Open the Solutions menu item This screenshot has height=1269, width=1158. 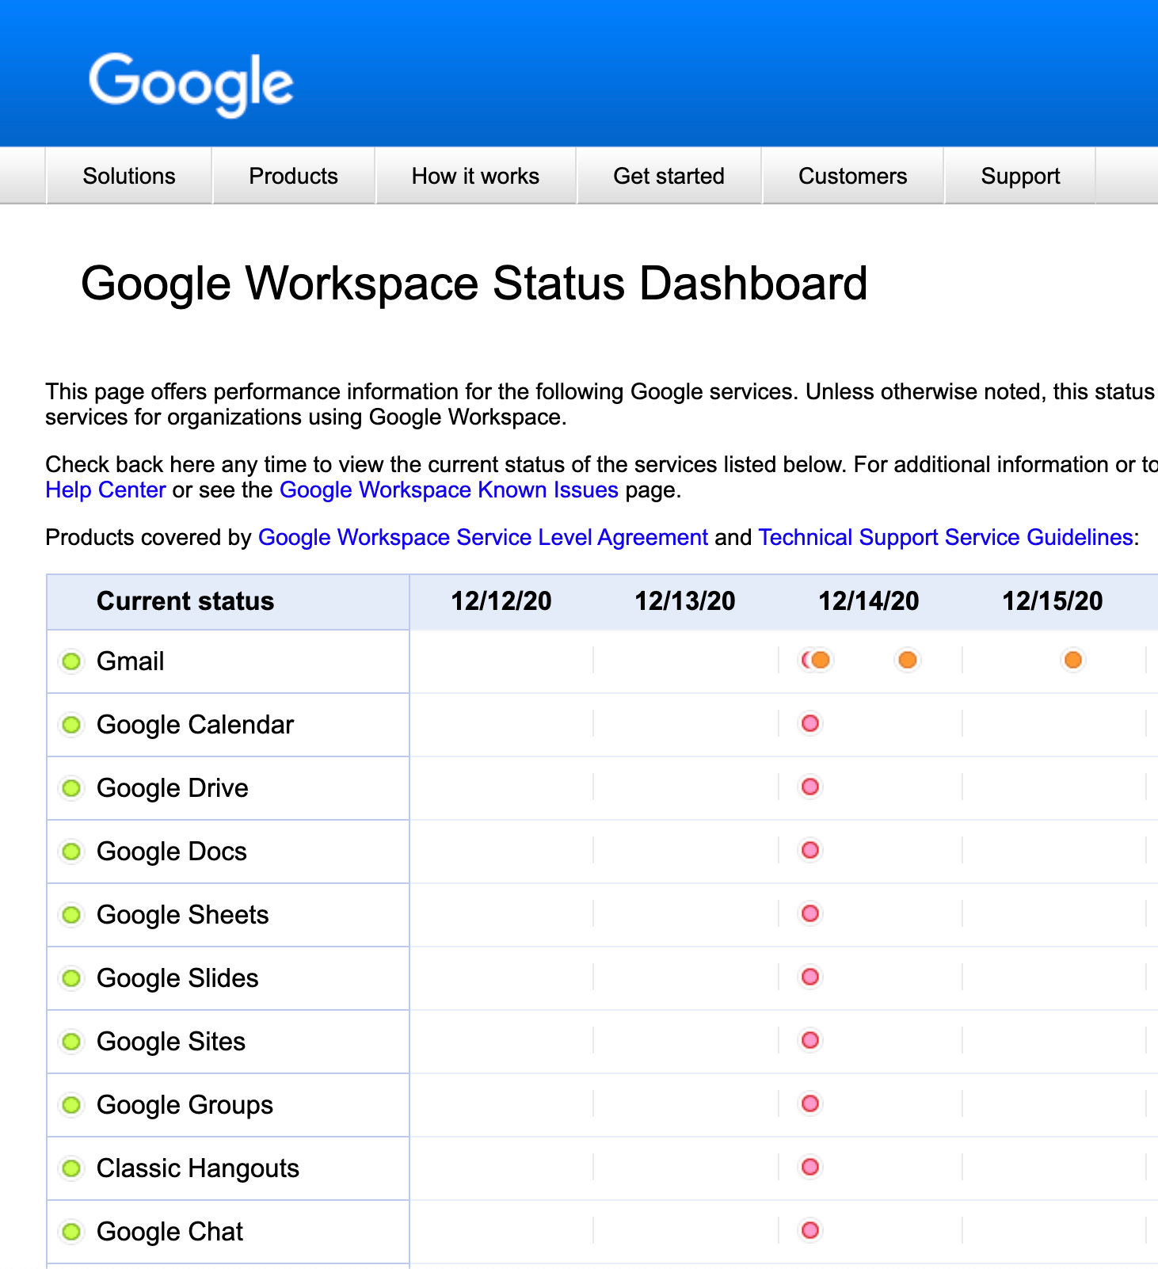coord(129,176)
